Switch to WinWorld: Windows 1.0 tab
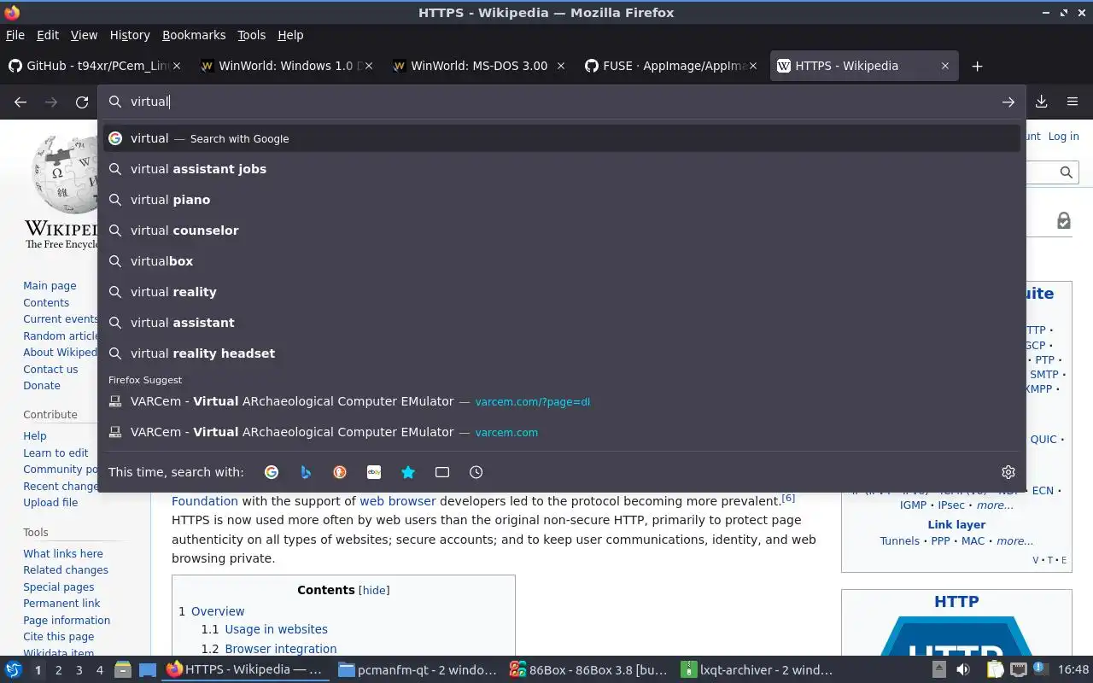1093x683 pixels. tap(289, 66)
